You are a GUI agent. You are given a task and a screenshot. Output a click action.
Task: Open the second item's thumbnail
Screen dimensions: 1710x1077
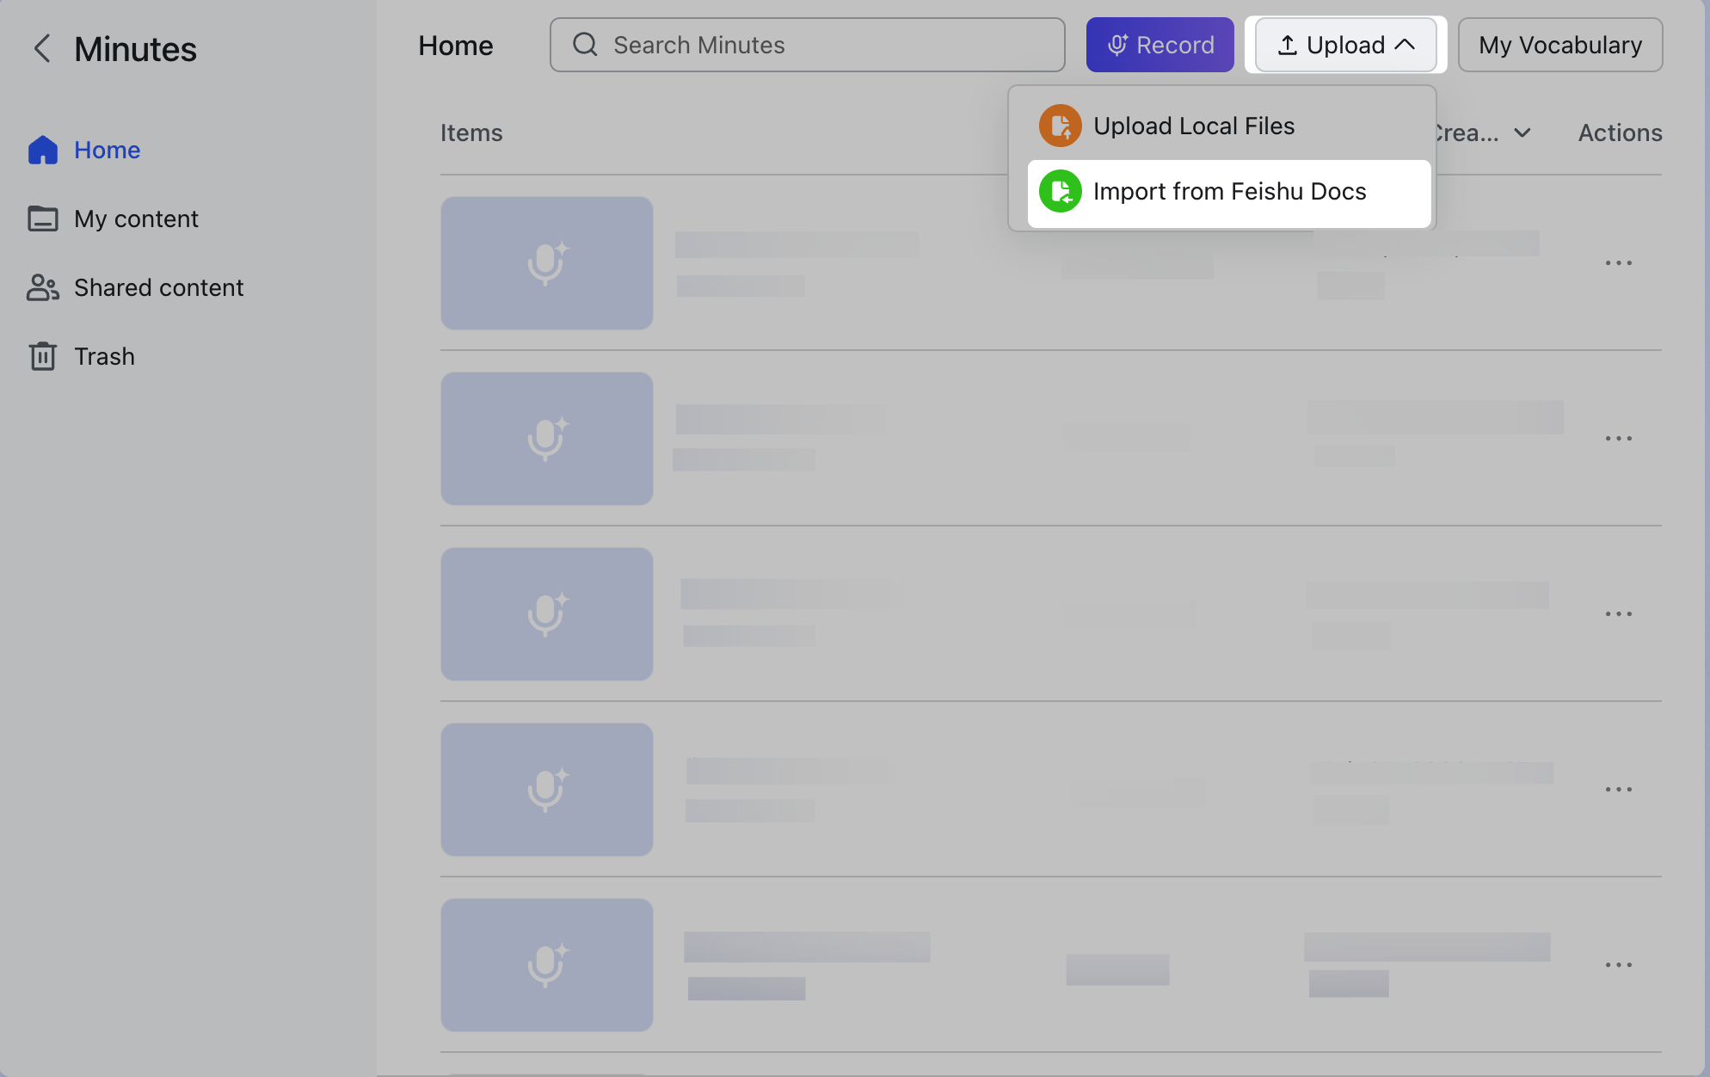547,439
